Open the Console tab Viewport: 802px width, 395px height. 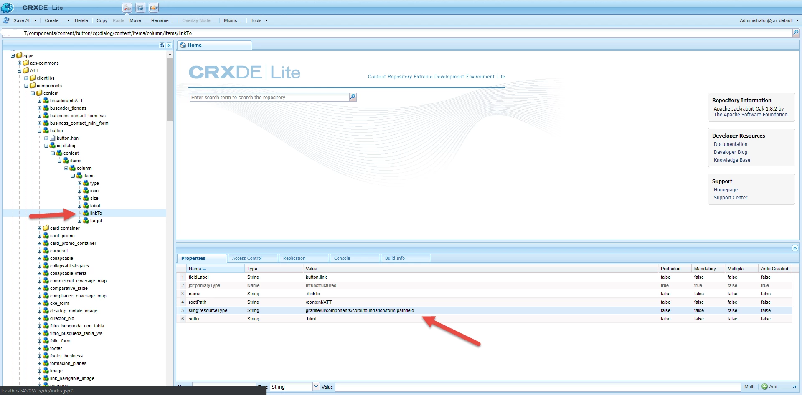click(355, 258)
